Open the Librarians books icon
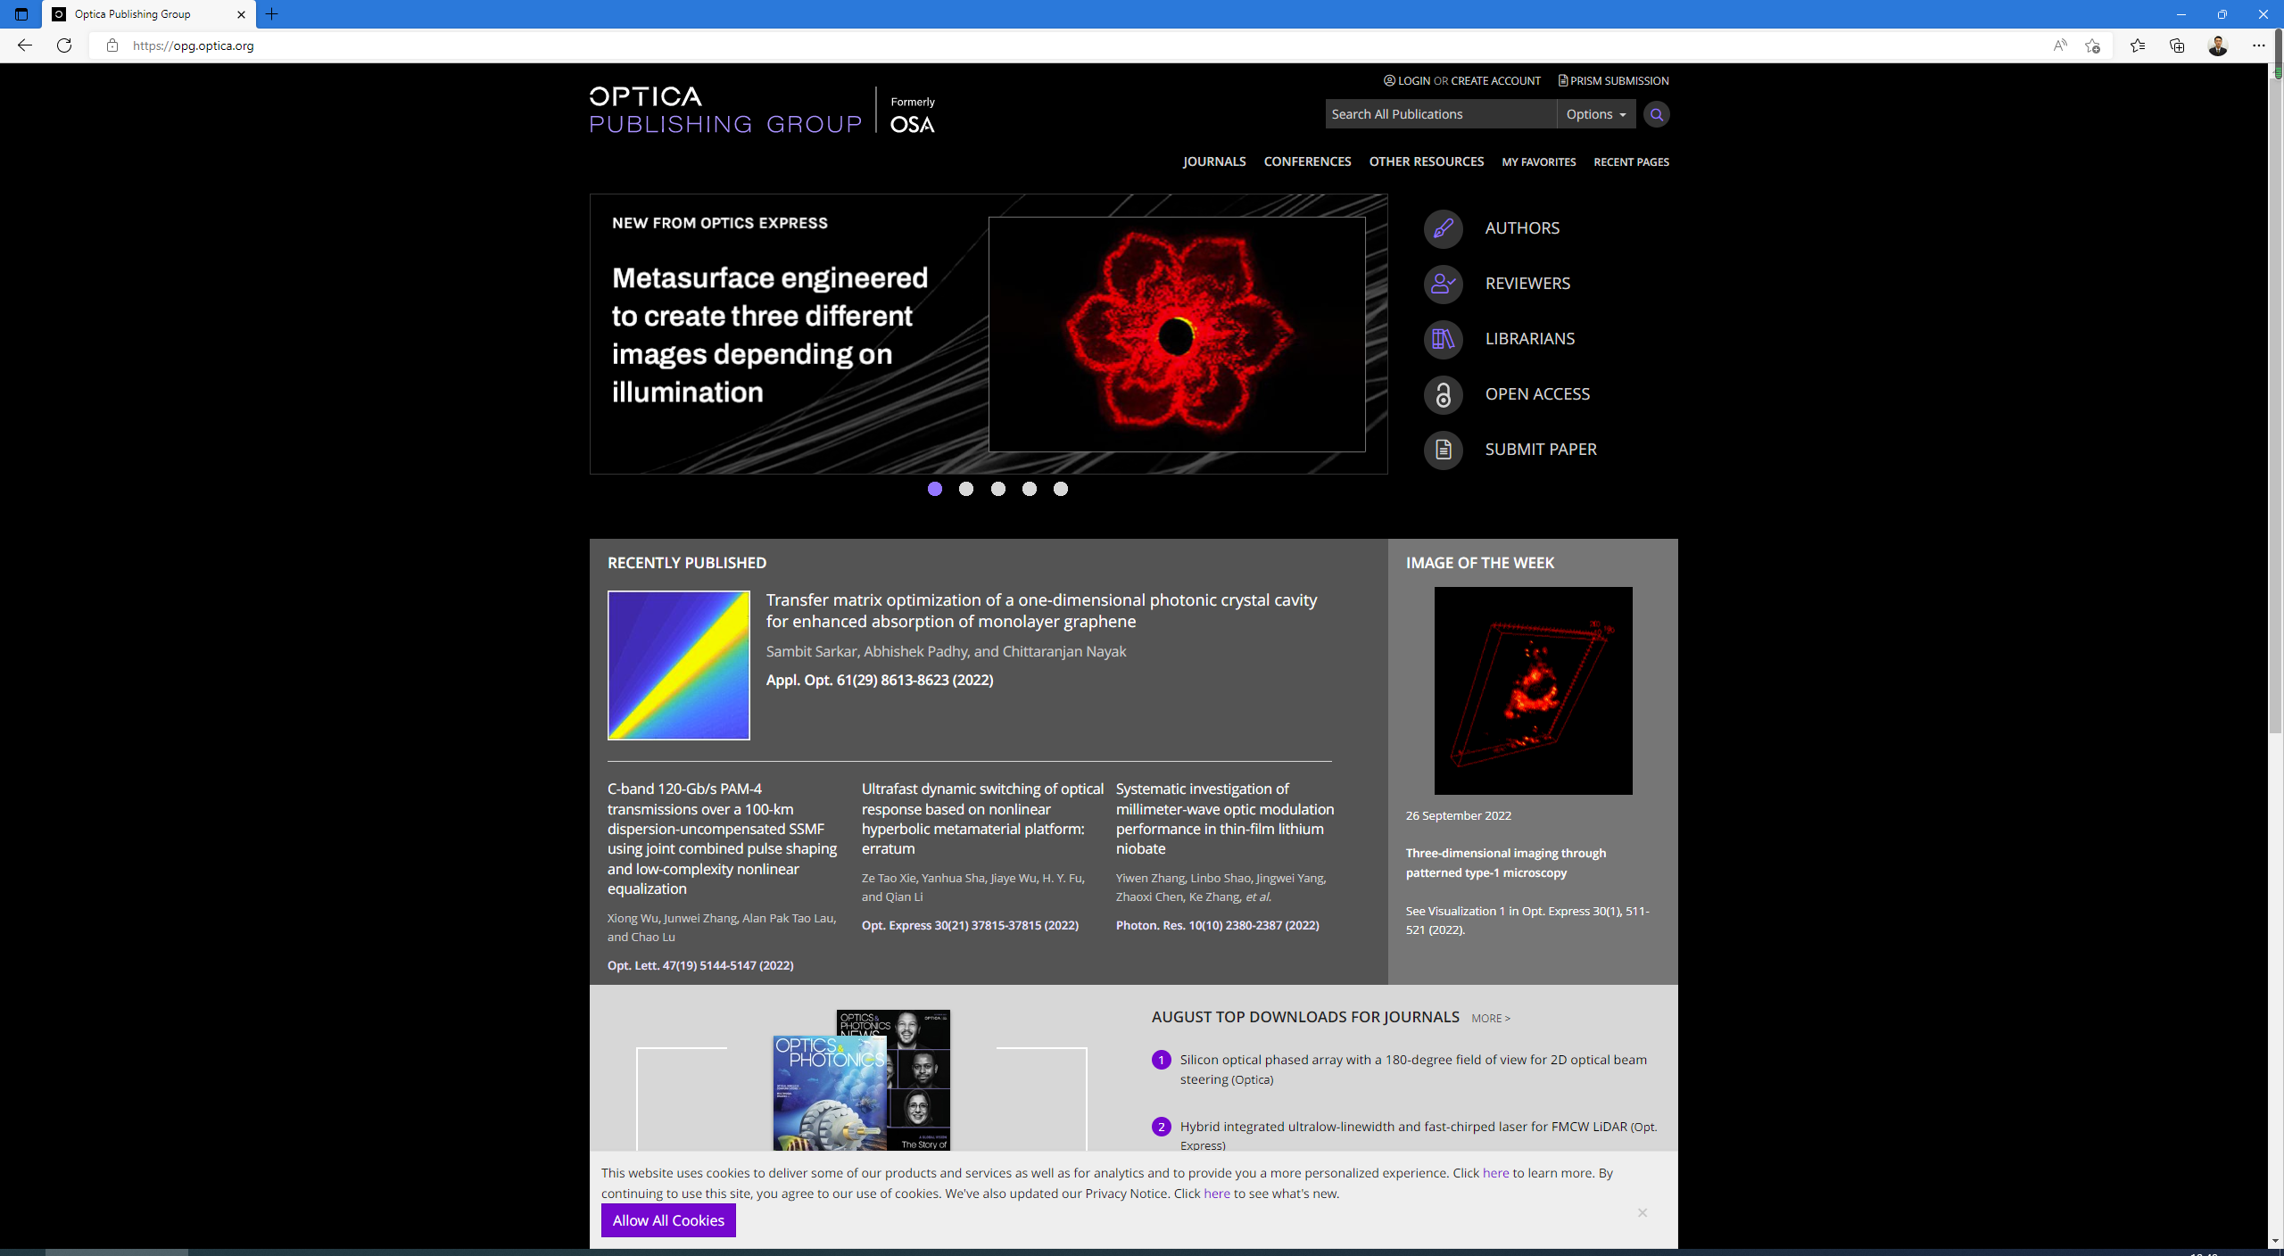 tap(1443, 339)
